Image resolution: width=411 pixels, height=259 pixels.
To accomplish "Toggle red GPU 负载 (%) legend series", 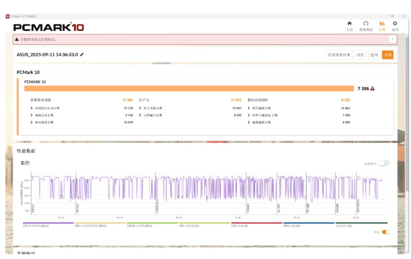I will pos(256,224).
